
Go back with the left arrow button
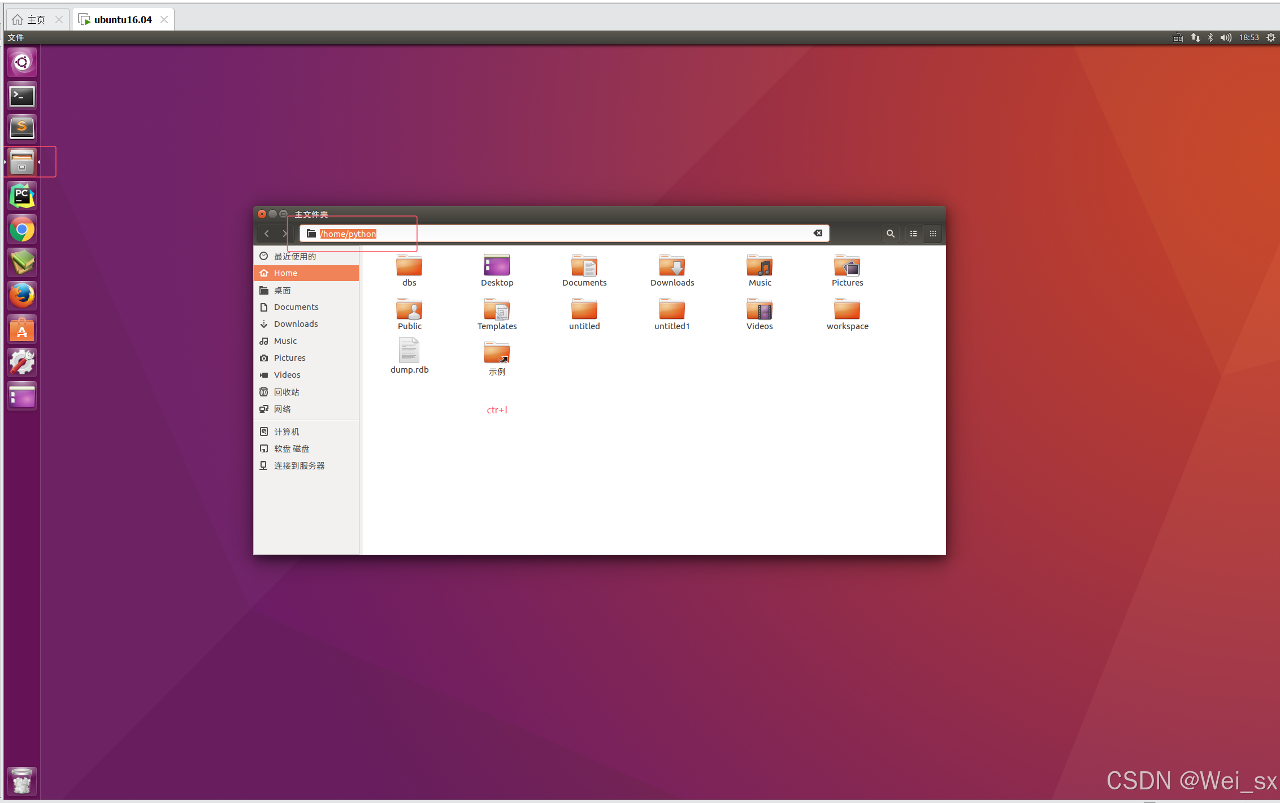pos(267,234)
